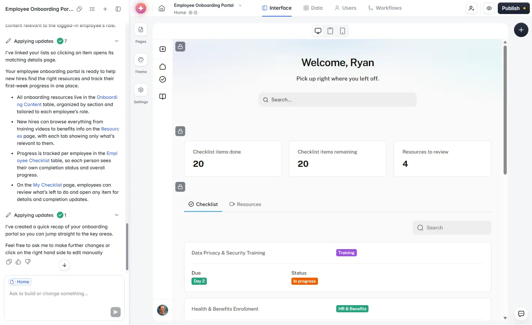The height and width of the screenshot is (325, 532).
Task: Click the chat panel scrollbar
Action: coord(127,247)
